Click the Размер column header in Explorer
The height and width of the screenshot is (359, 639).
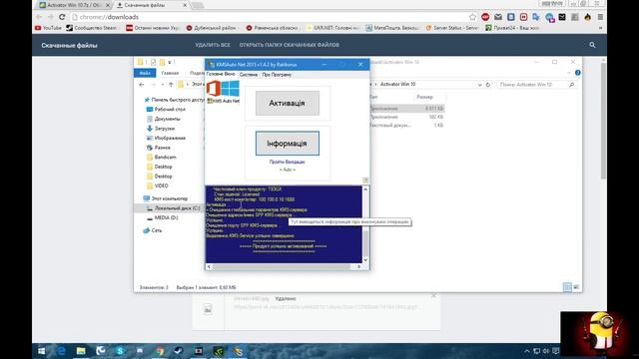click(x=424, y=97)
